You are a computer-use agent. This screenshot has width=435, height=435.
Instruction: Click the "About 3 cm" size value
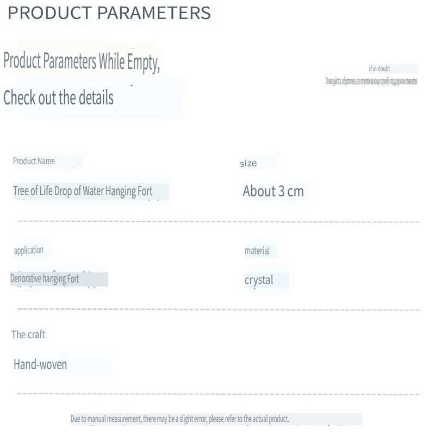pyautogui.click(x=273, y=191)
